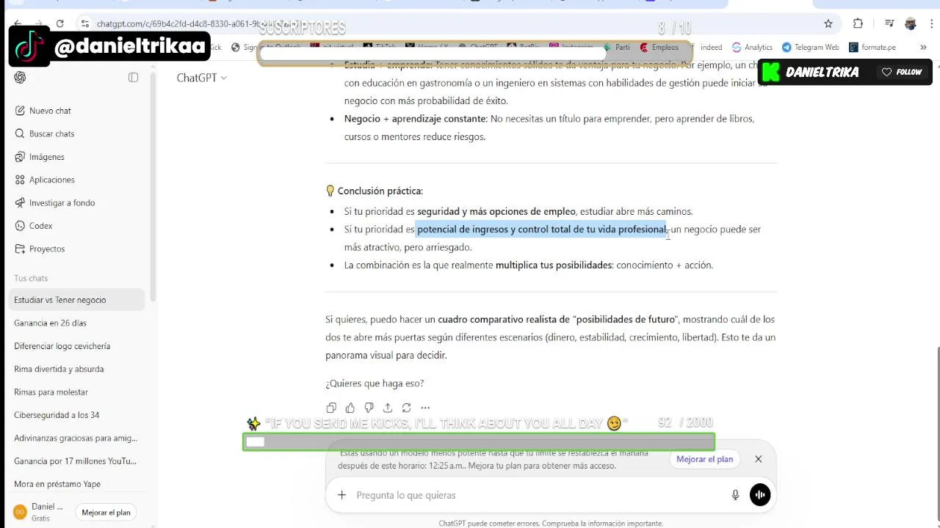Open the chat 'Ganancia en 26 días'

coord(77,323)
